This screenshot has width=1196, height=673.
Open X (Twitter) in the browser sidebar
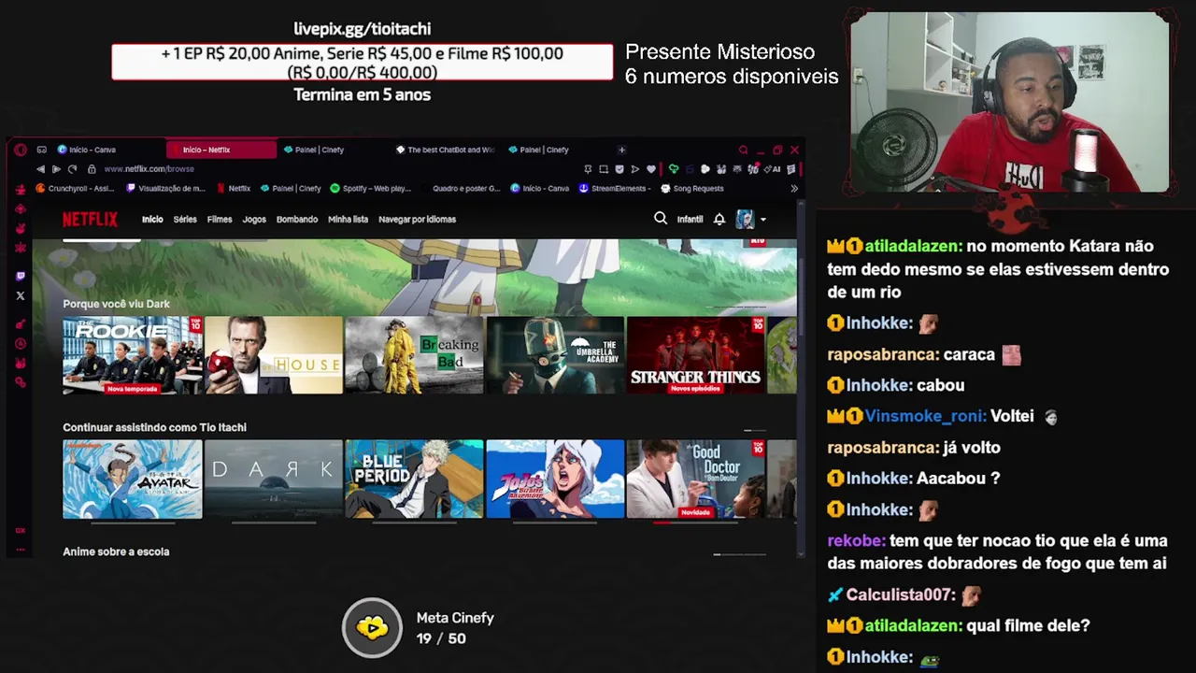[21, 296]
